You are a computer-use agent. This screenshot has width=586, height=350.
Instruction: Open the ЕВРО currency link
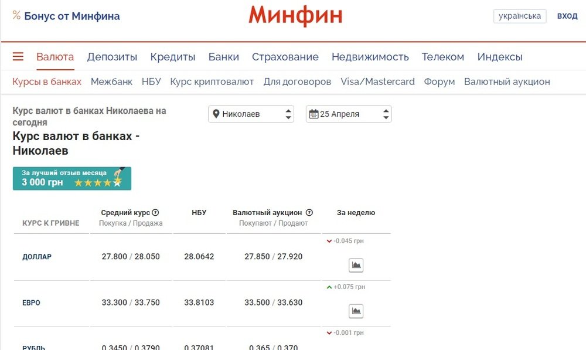(31, 303)
